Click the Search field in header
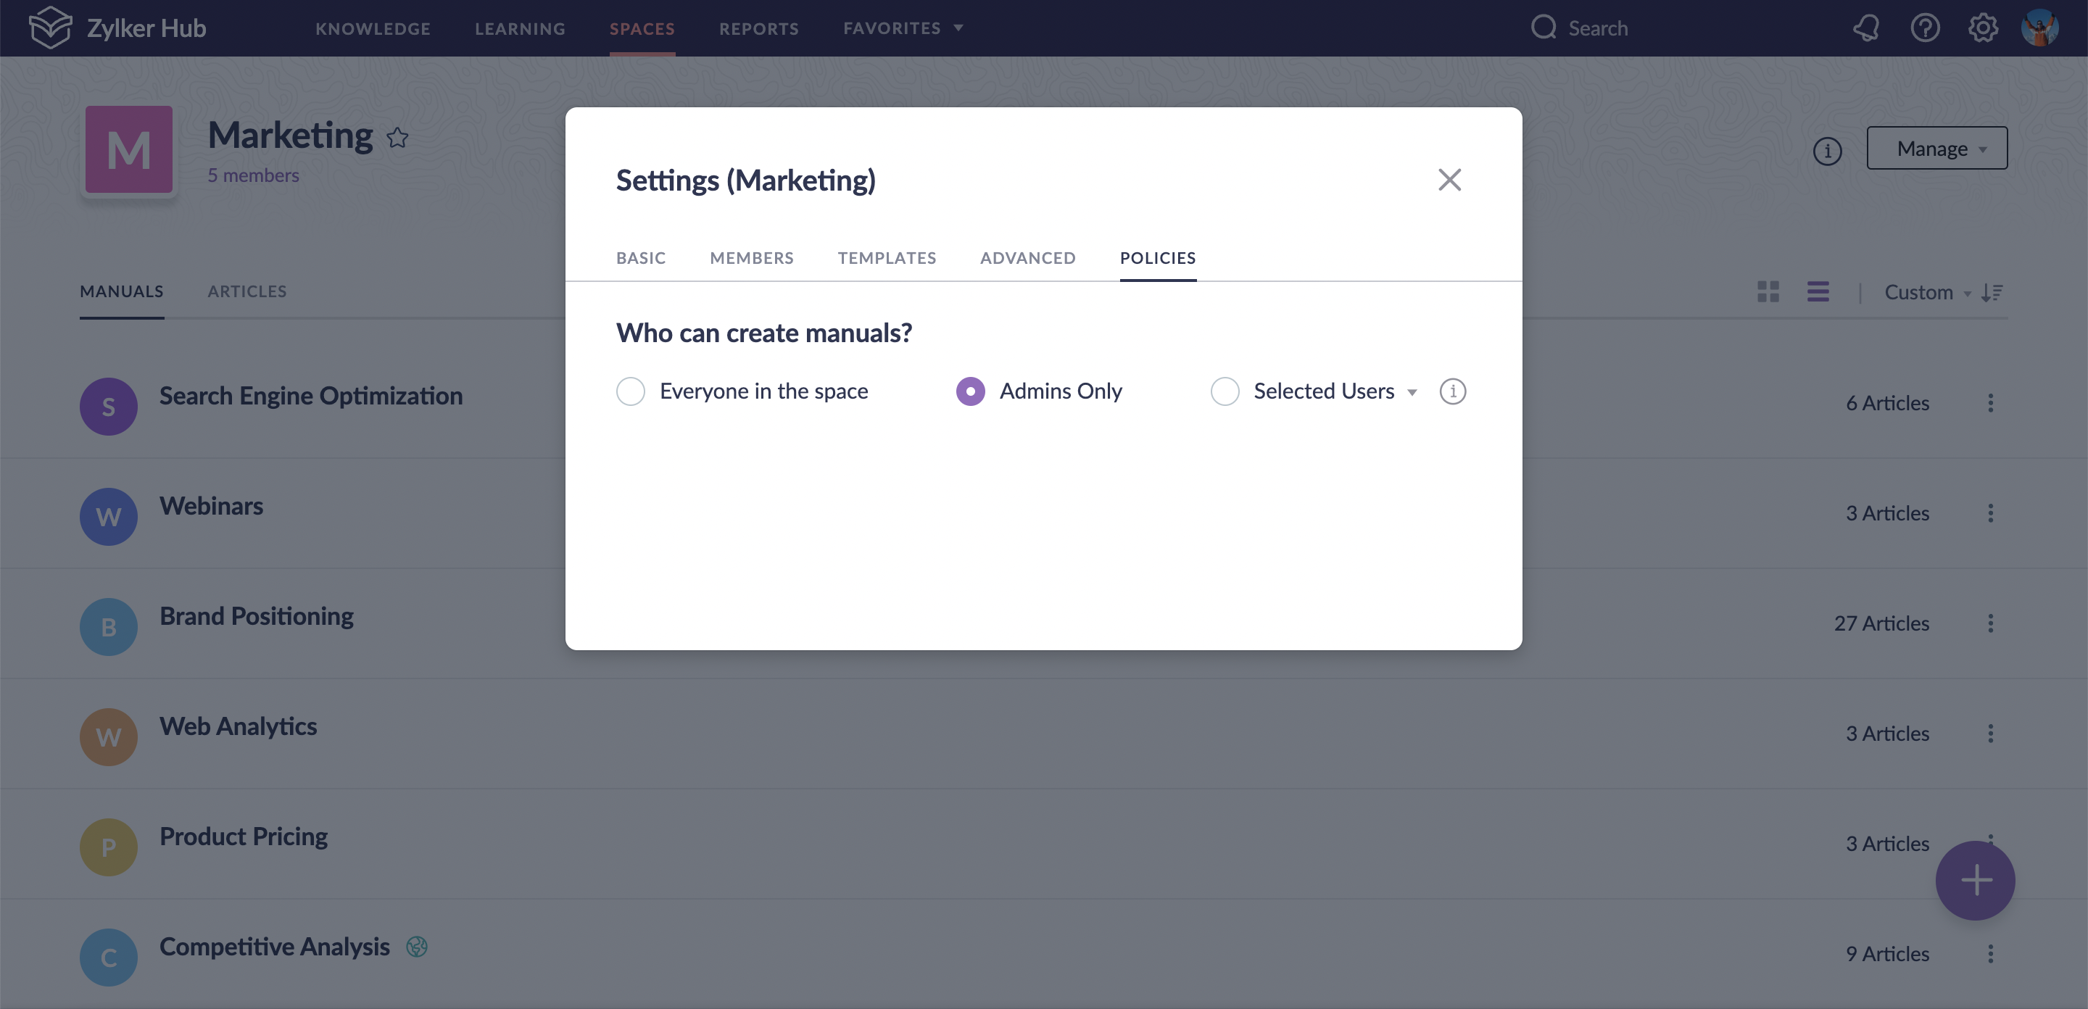Image resolution: width=2088 pixels, height=1009 pixels. click(1596, 28)
